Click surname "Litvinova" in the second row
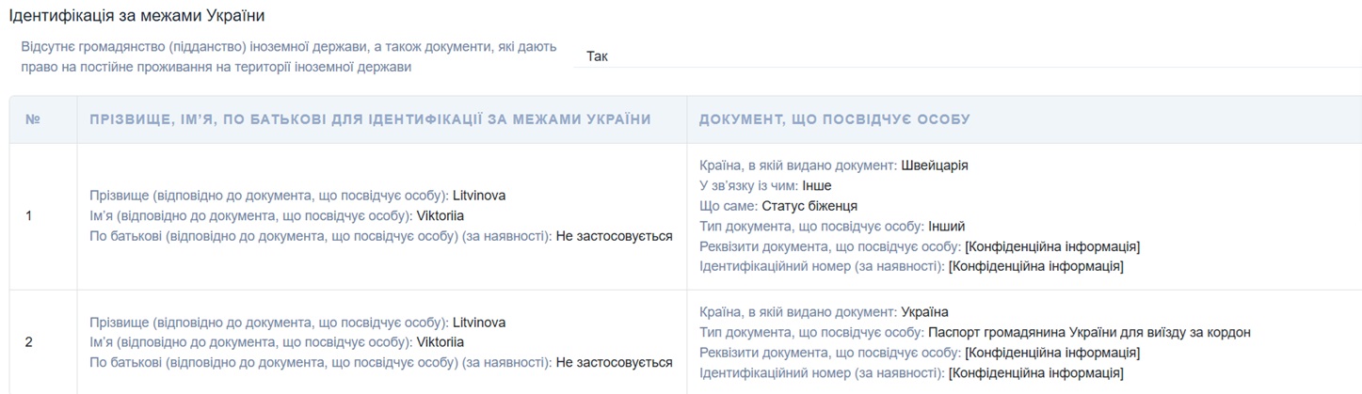 (x=478, y=323)
